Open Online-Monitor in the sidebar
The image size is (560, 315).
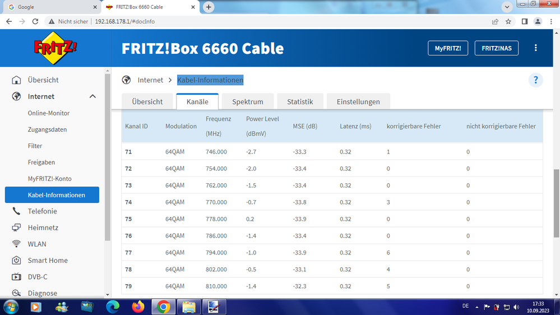pos(49,113)
